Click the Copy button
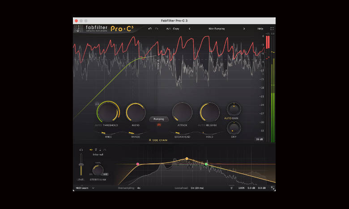 point(176,29)
